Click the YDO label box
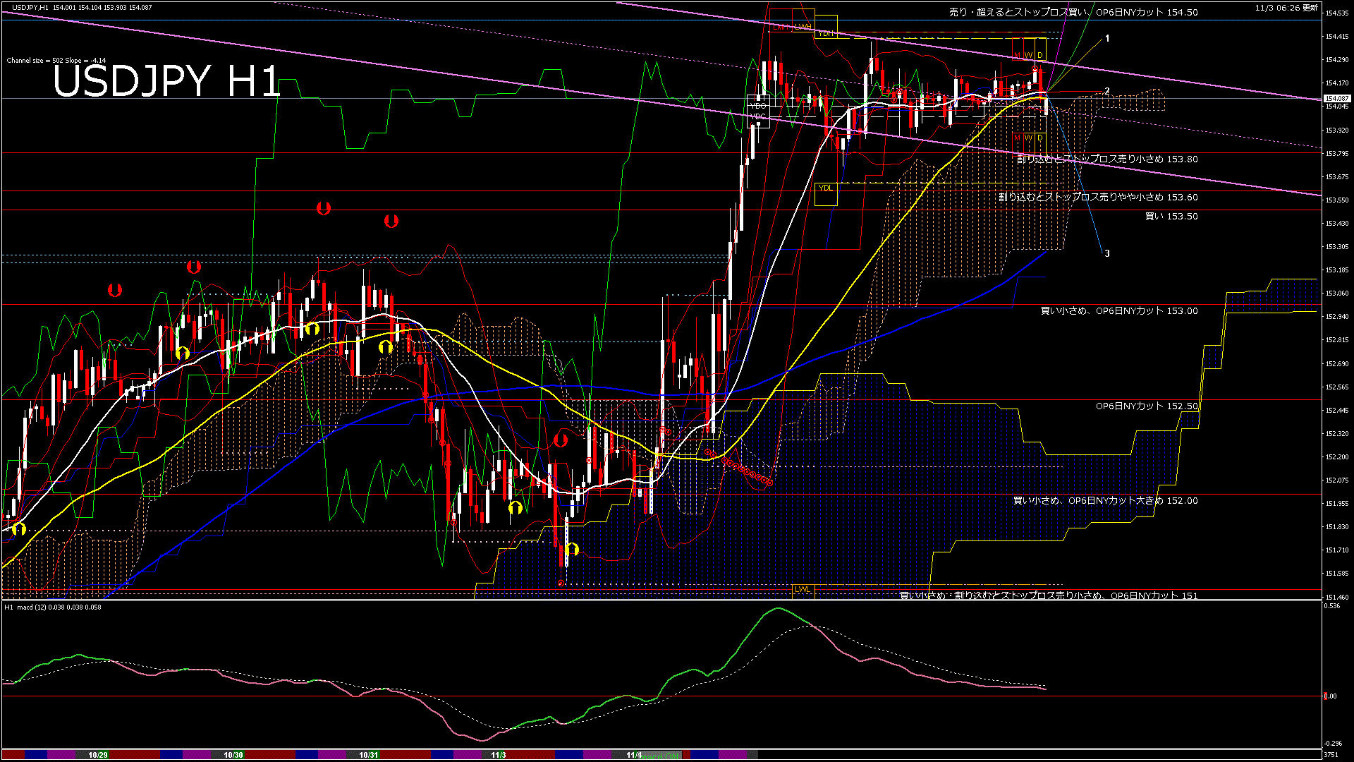Image resolution: width=1354 pixels, height=762 pixels. pyautogui.click(x=758, y=106)
